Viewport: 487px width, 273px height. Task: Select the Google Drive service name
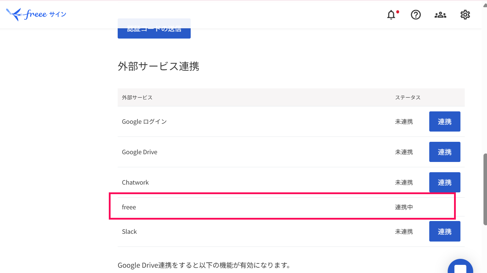[140, 152]
